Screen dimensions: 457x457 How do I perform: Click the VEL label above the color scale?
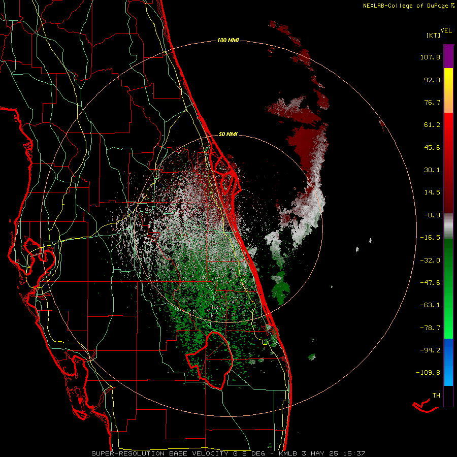point(446,30)
